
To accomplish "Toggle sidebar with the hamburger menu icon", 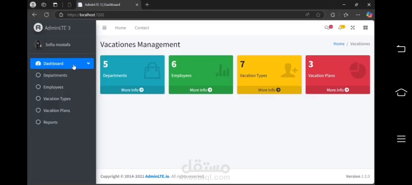I will pyautogui.click(x=104, y=28).
